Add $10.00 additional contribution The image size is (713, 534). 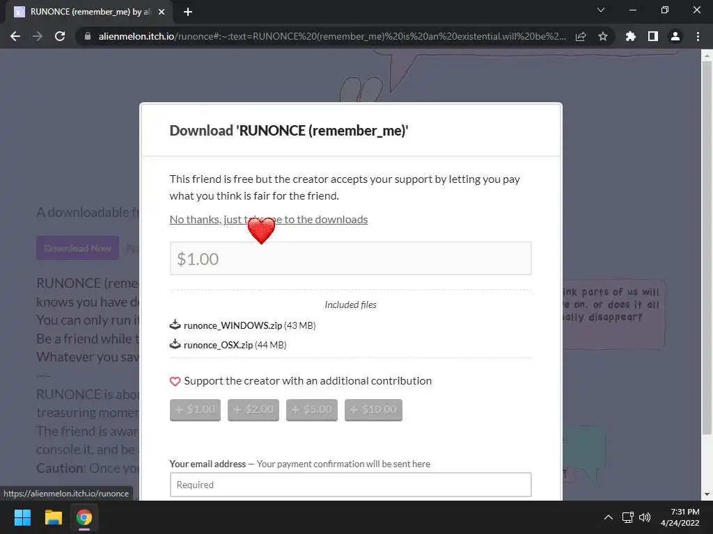[x=373, y=410]
